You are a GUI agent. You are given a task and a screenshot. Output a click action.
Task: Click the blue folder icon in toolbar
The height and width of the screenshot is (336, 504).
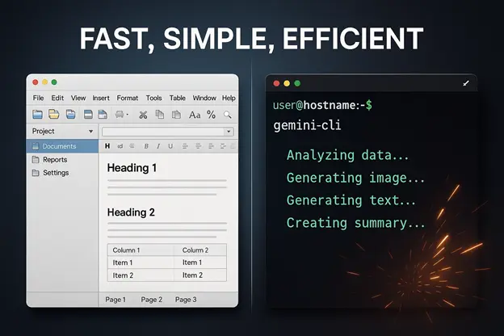(38, 115)
